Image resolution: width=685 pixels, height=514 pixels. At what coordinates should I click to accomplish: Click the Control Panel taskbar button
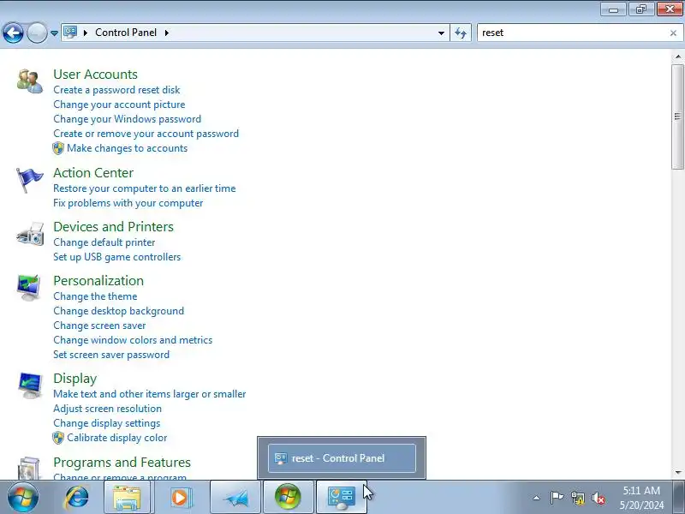[x=341, y=497]
